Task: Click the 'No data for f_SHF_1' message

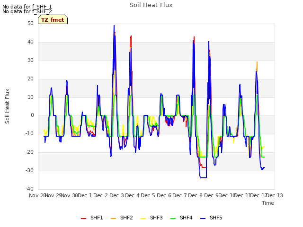Action: pos(27,7)
